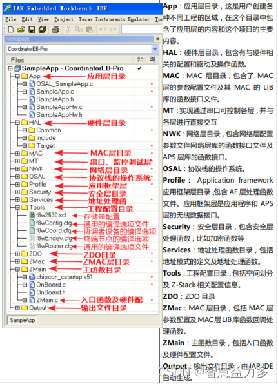Select the Target folder under HAL

point(46,145)
